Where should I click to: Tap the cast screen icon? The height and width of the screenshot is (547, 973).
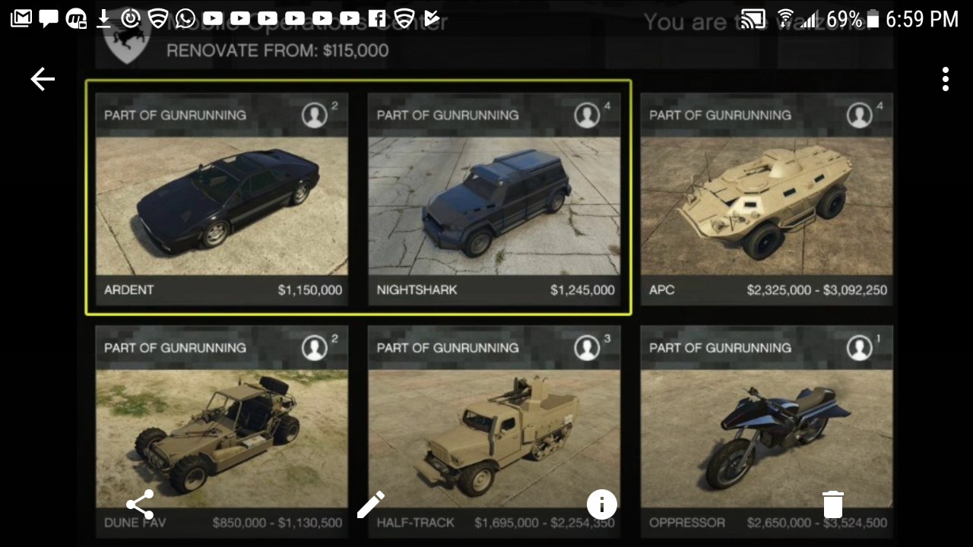click(x=753, y=19)
